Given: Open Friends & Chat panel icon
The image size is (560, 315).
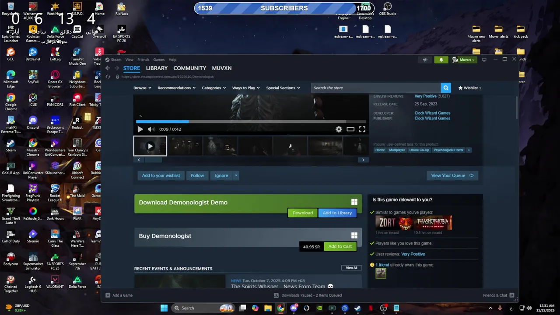Looking at the screenshot, I should [x=512, y=295].
